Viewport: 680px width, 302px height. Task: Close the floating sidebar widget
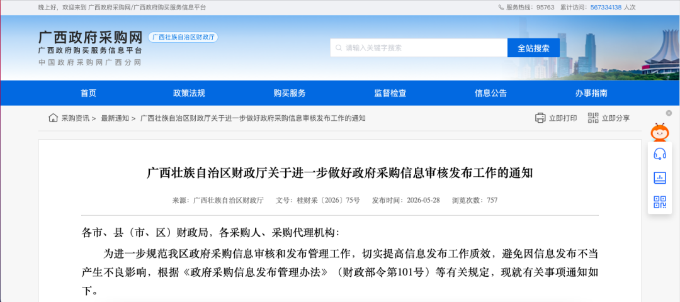[669, 113]
